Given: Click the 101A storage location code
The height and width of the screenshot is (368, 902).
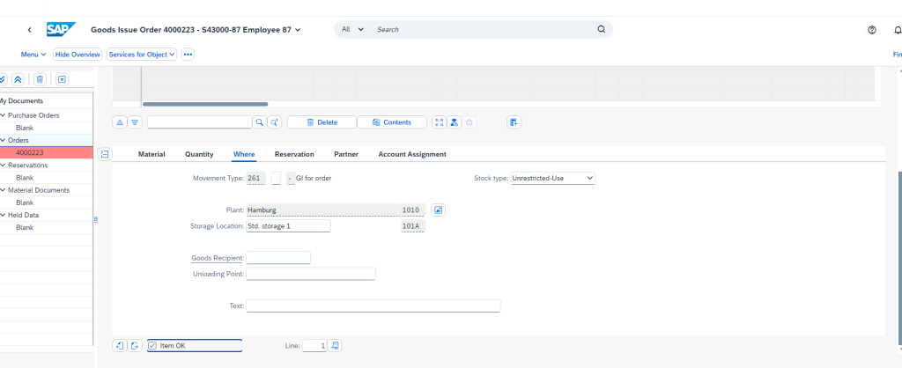Looking at the screenshot, I should pos(412,226).
